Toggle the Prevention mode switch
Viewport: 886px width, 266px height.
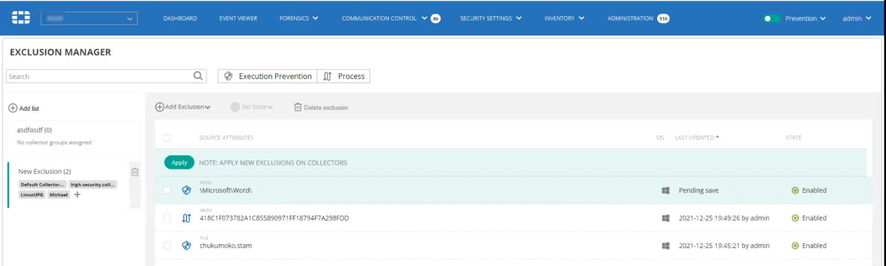tap(772, 19)
